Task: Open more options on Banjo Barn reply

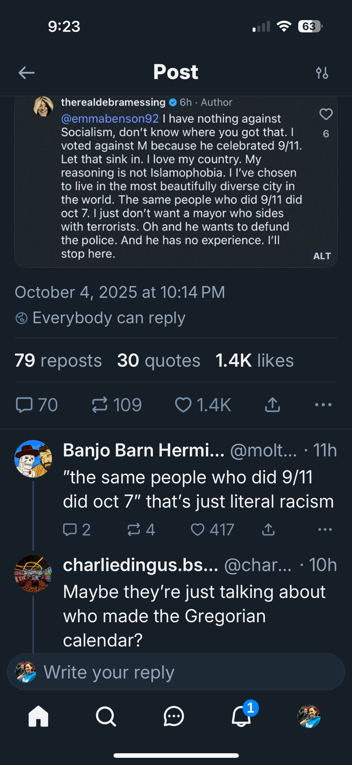Action: click(x=325, y=530)
